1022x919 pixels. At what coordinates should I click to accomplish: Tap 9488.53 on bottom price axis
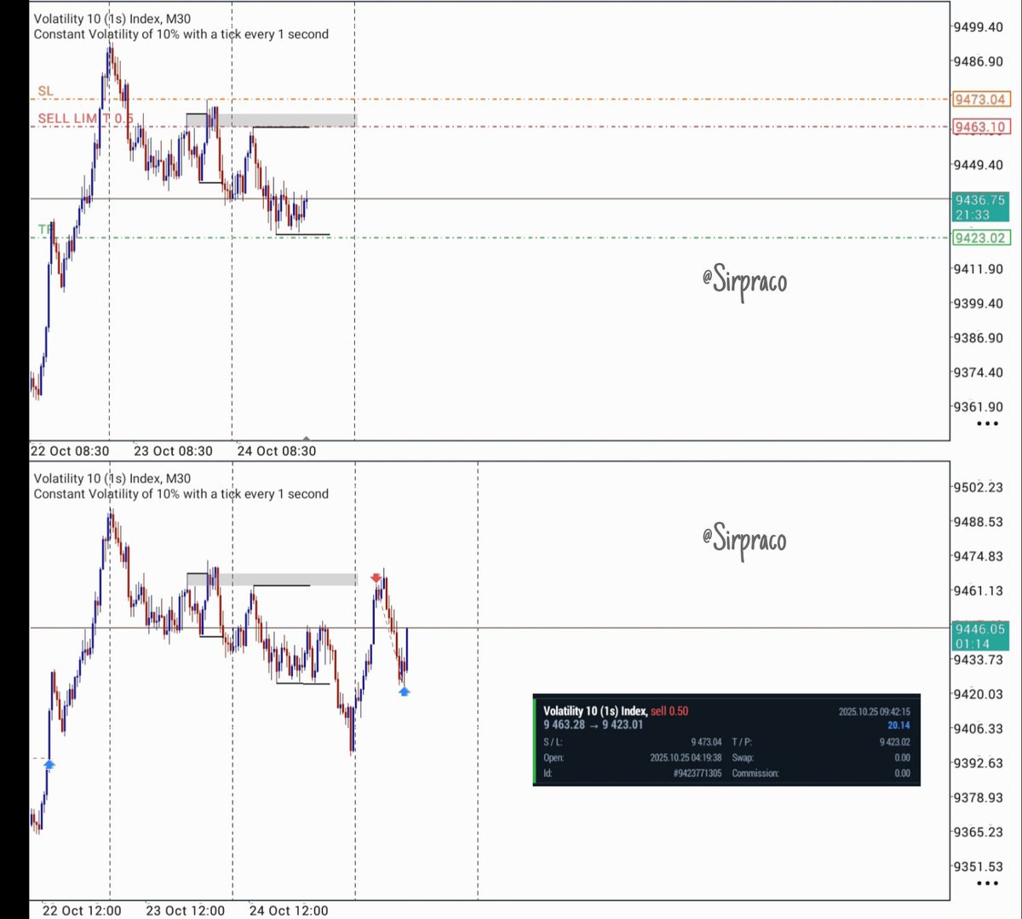click(x=978, y=521)
